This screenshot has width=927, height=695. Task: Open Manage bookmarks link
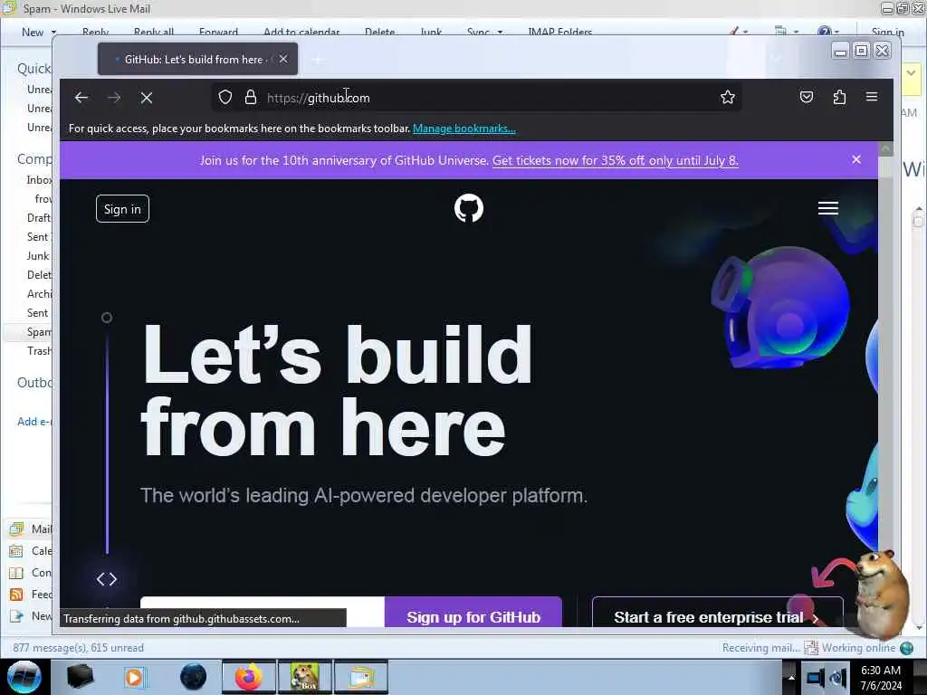click(464, 129)
